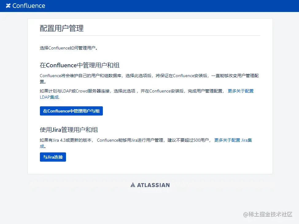This screenshot has height=224, width=299.
Task: Click the Atlassian logo to visit the homepage
Action: click(x=150, y=185)
